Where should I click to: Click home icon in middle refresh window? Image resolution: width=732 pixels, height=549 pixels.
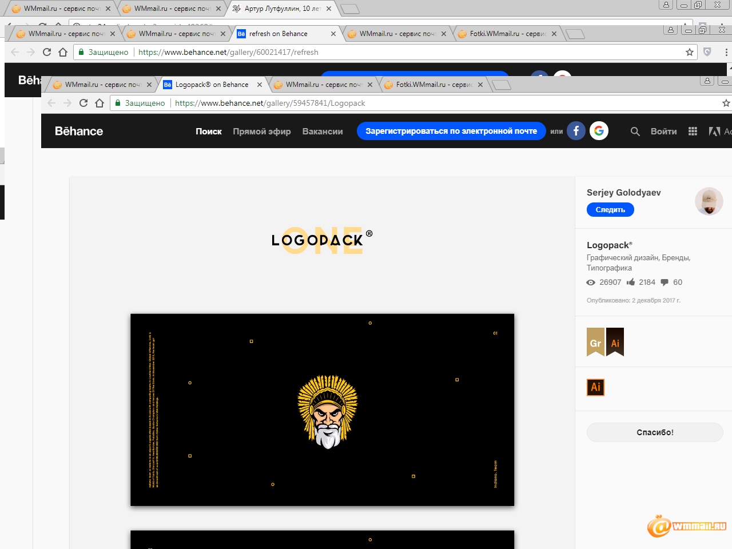tap(63, 52)
